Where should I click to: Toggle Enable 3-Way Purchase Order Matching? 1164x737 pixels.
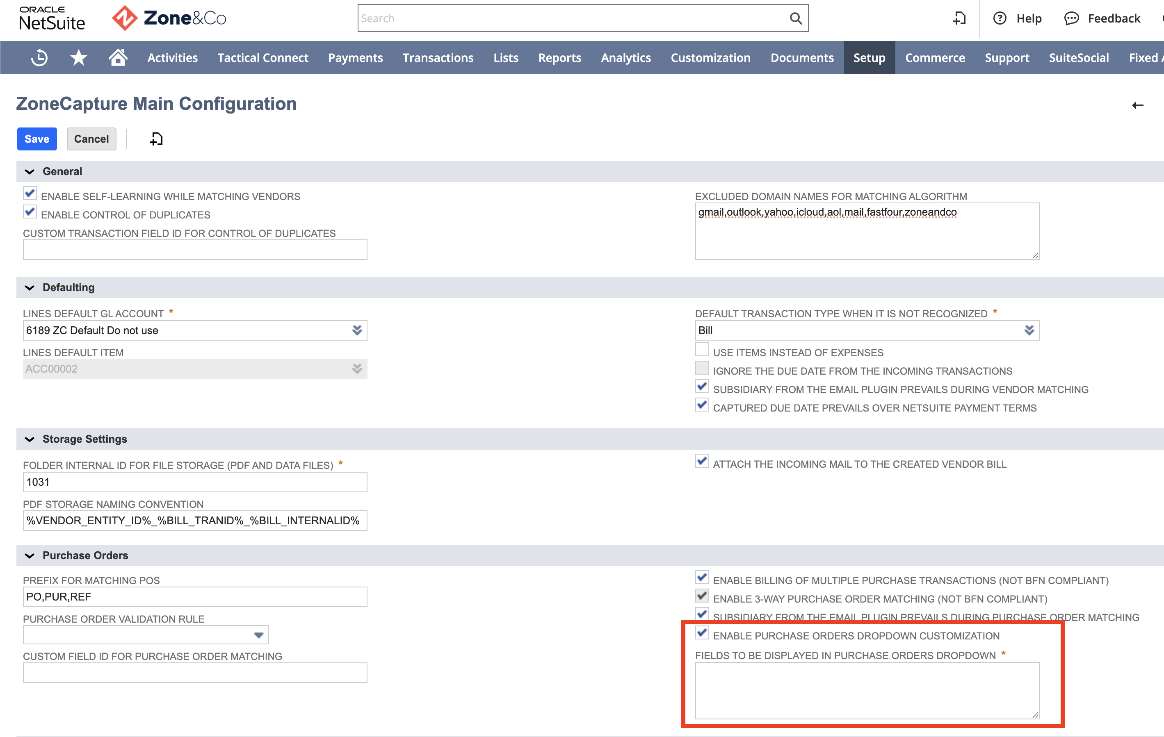point(702,596)
